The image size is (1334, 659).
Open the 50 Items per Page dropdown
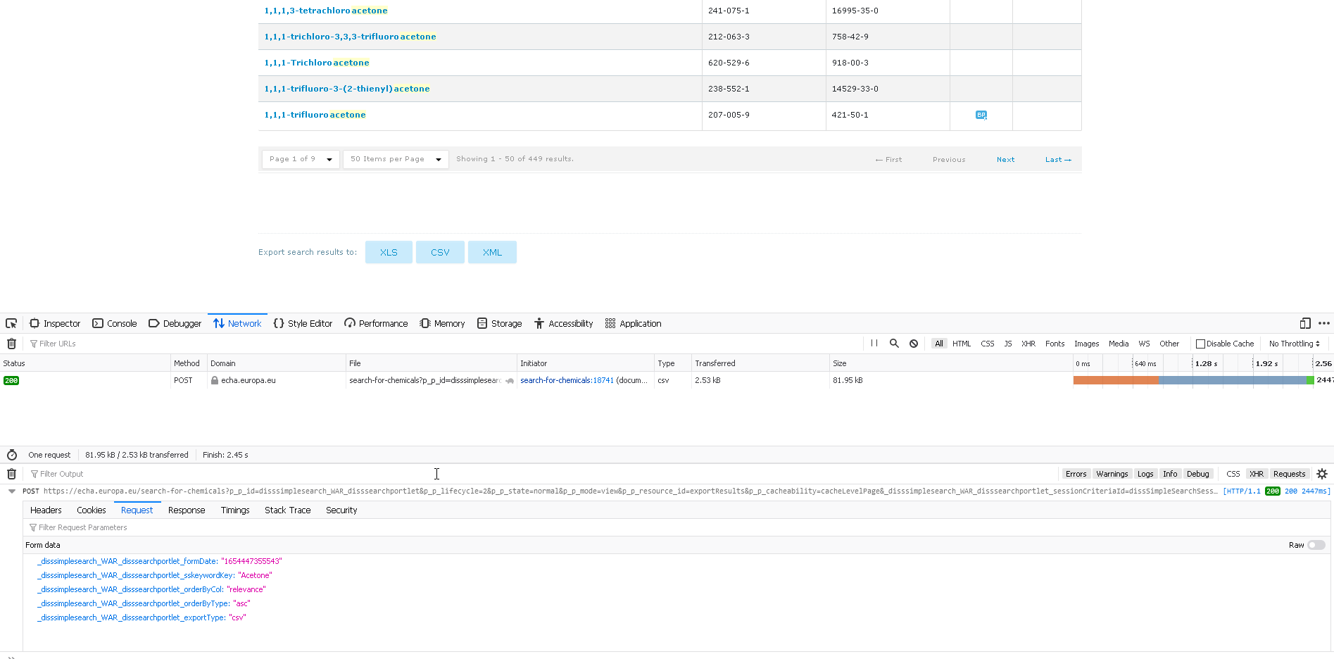(396, 159)
